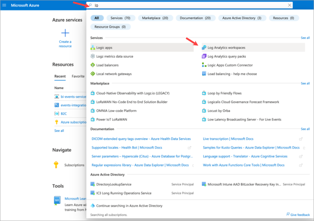Clear the search box text
Viewport: 314px width, 221px height.
coord(290,5)
